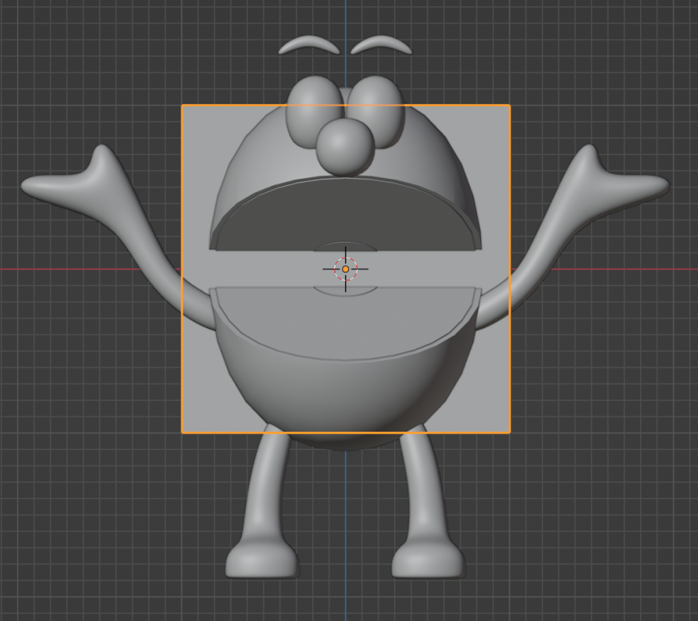698x621 pixels.
Task: Select the right eyebrow mesh
Action: point(382,44)
